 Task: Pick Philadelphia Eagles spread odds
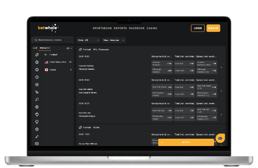tap(206, 118)
